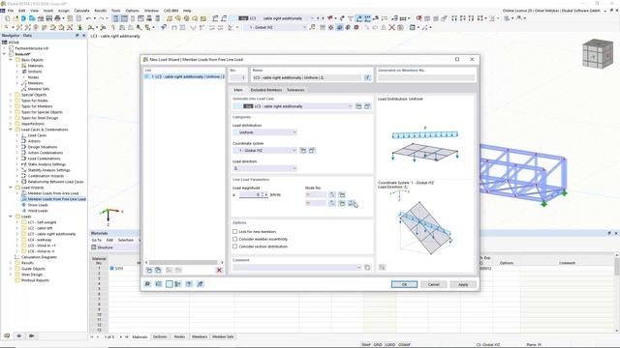The image size is (620, 348).
Task: Click the select two nodes graphically icon under the cursor
Action: coord(351,203)
